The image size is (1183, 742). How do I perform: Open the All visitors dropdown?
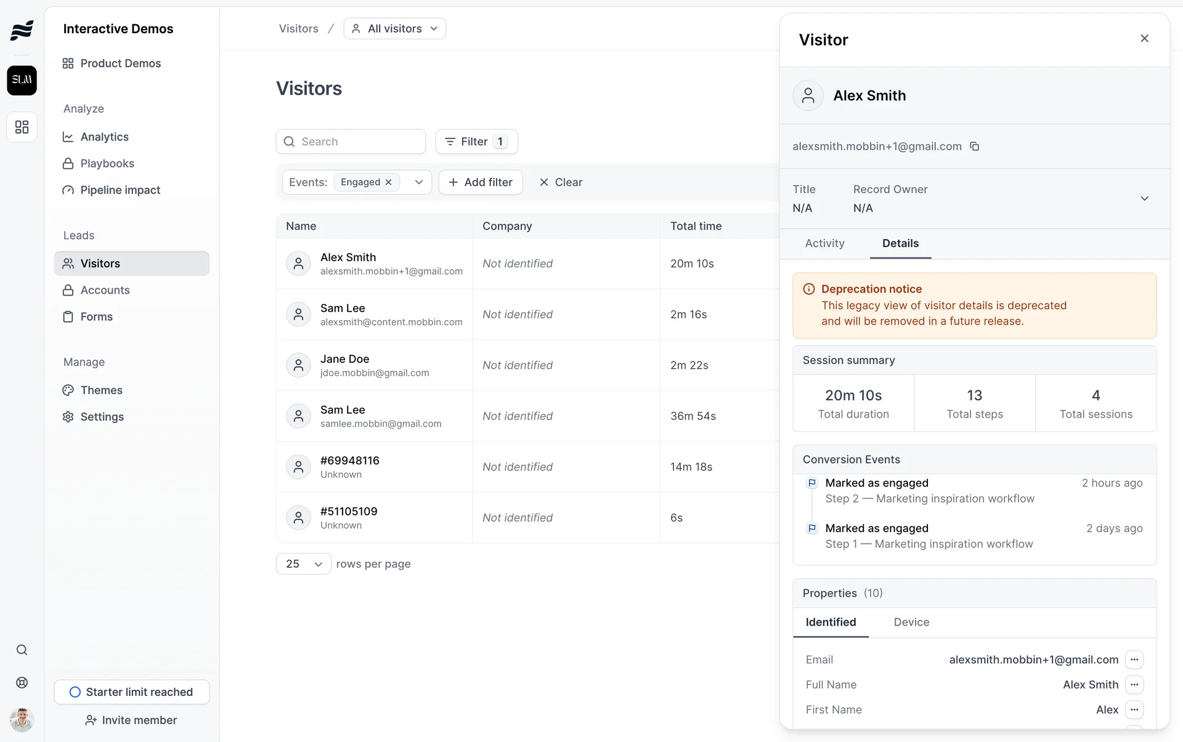[395, 29]
